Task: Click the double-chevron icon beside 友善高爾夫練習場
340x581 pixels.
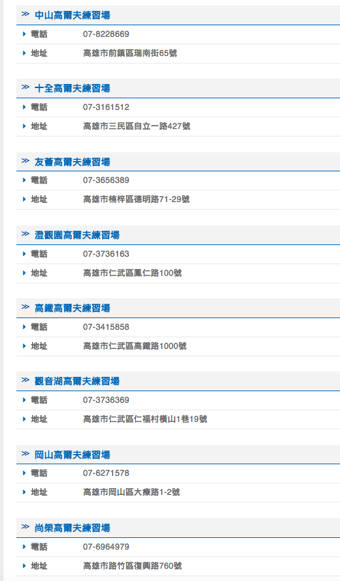Action: 25,161
